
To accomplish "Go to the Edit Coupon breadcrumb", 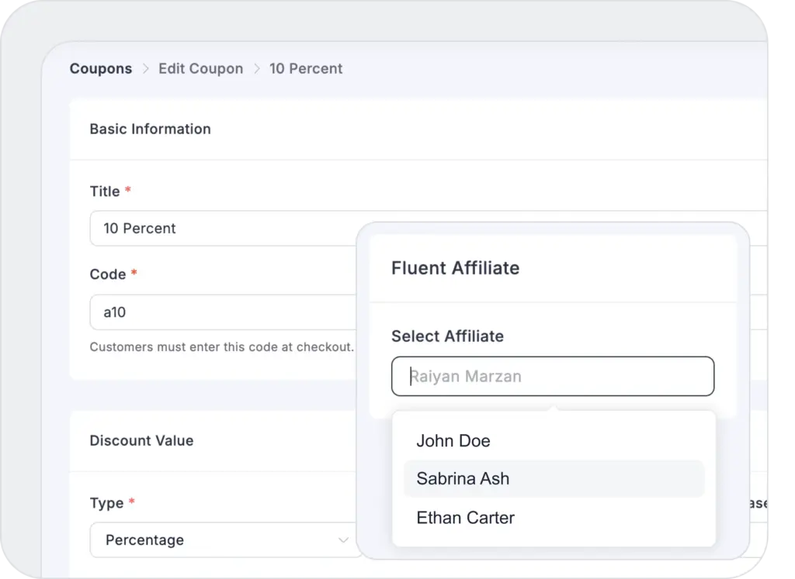I will (x=200, y=69).
